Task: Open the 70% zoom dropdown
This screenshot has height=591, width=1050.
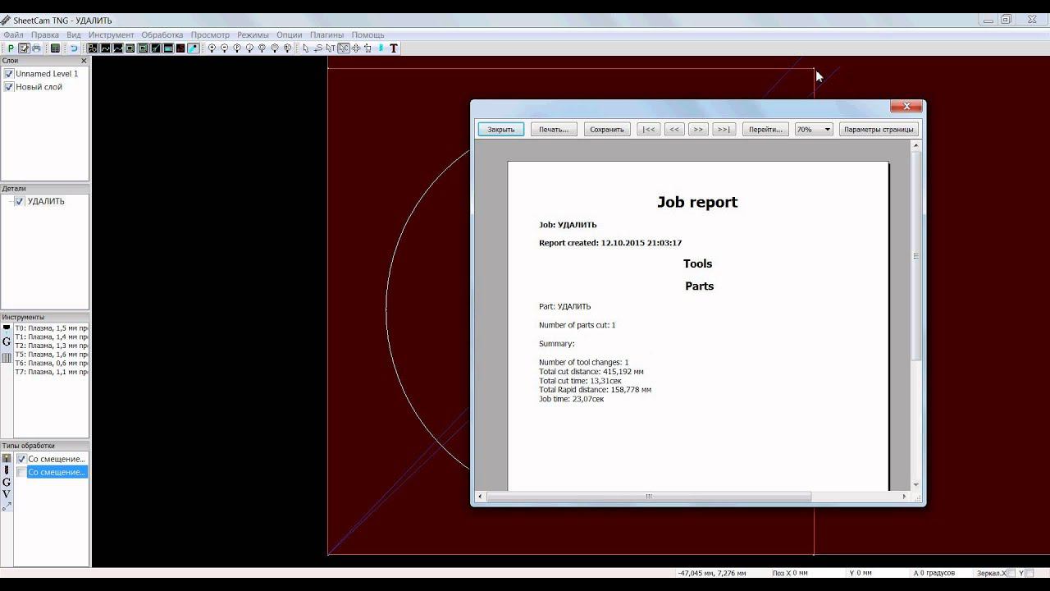Action: 814,130
